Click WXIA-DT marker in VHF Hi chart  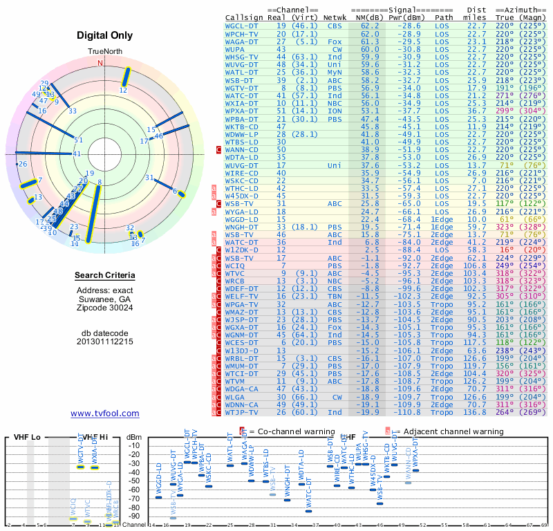[95, 467]
